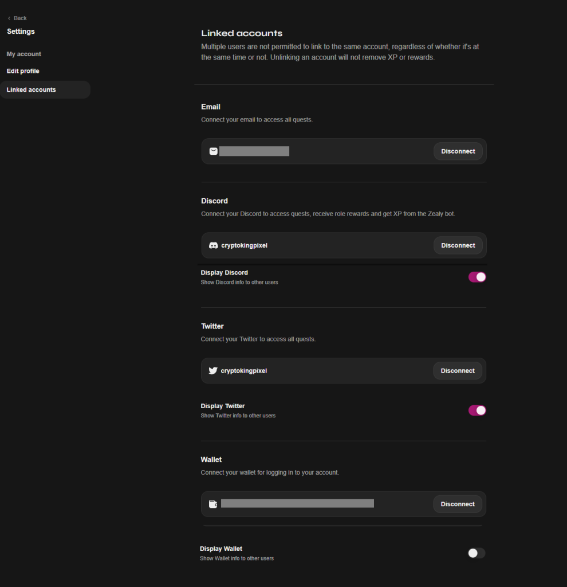Click the cryptokingpixel Discord username

coord(244,245)
